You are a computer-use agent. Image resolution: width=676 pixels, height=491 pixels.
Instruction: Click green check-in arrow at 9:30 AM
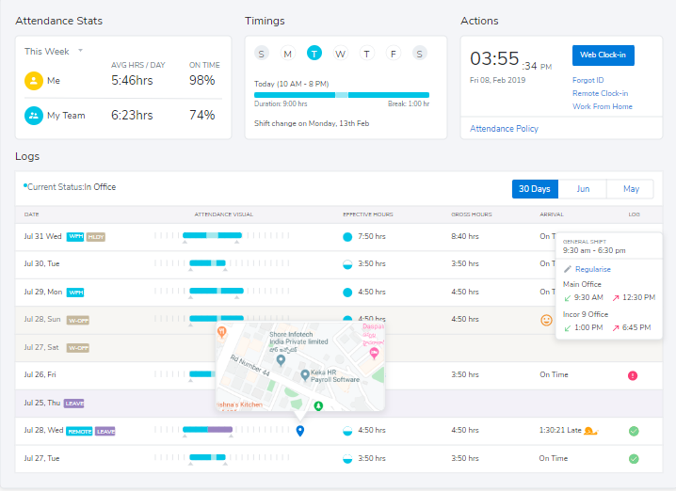pyautogui.click(x=568, y=298)
